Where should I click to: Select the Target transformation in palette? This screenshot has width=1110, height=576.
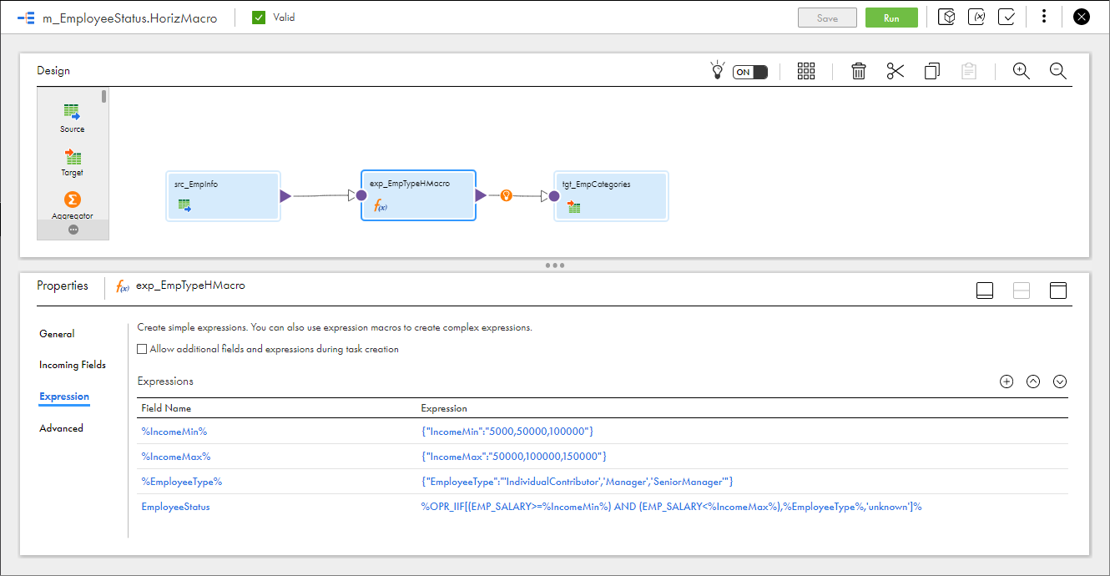pyautogui.click(x=73, y=162)
